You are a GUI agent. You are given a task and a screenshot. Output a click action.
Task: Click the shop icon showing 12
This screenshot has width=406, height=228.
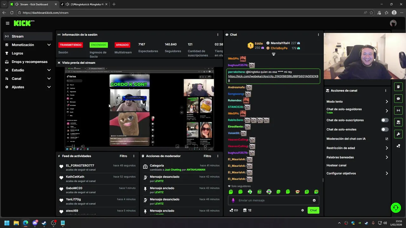pyautogui.click(x=247, y=210)
